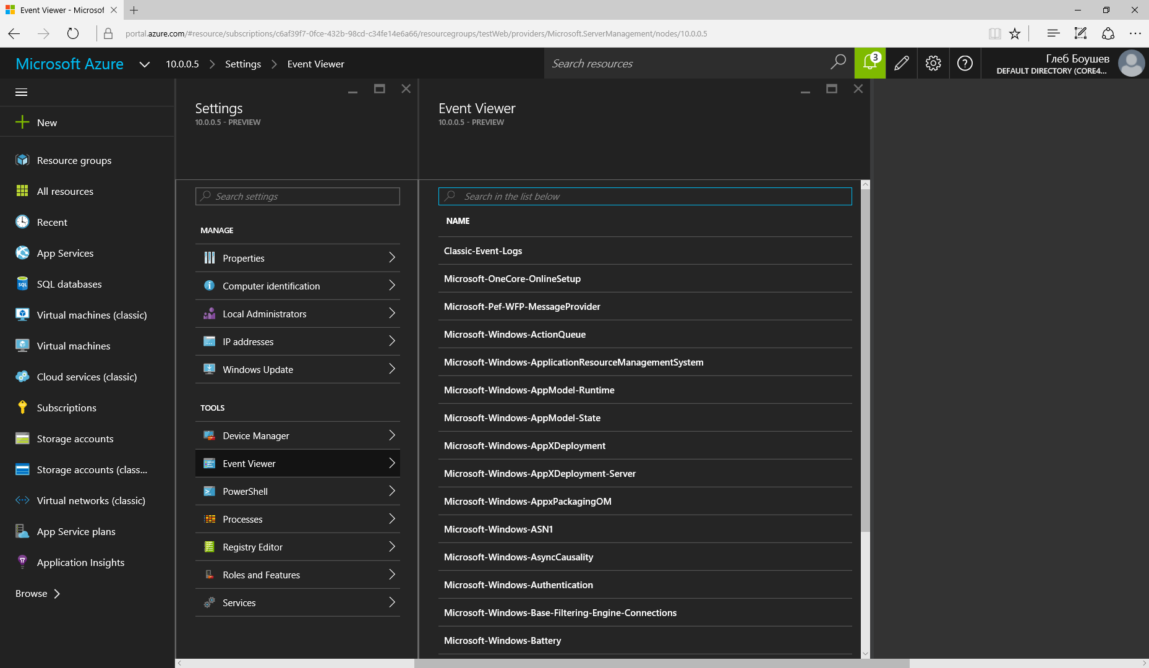The image size is (1149, 668).
Task: Click the 10.0.0.5 breadcrumb link
Action: point(182,64)
